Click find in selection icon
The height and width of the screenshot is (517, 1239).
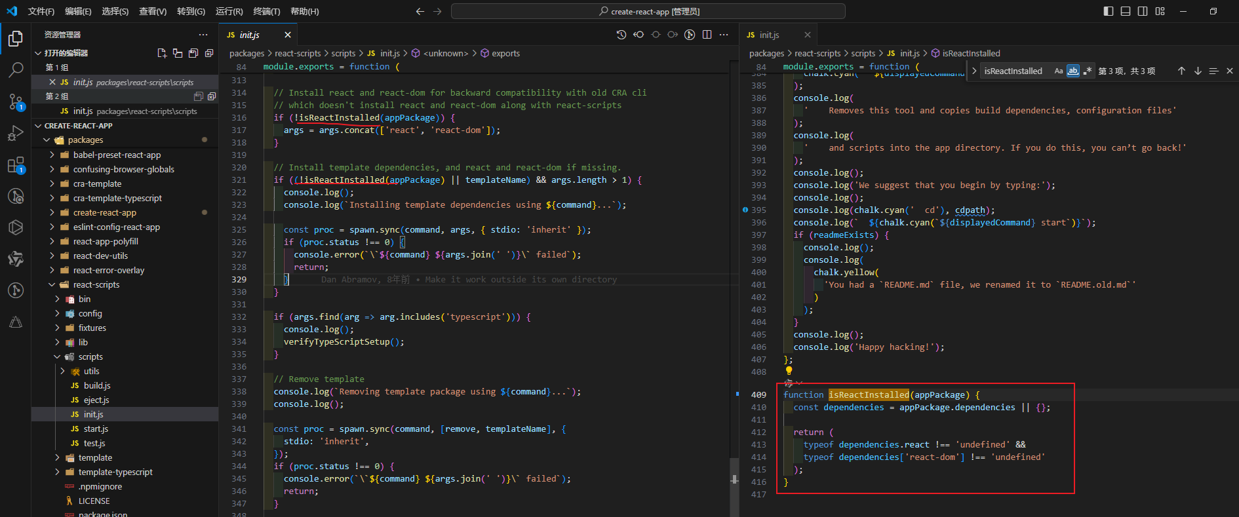[1213, 71]
